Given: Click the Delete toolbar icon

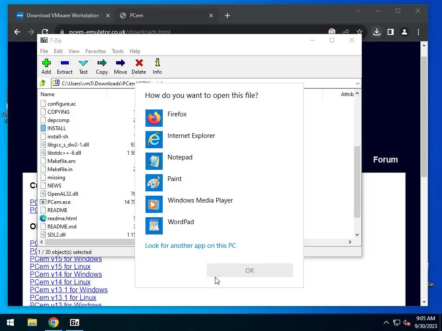Looking at the screenshot, I should [139, 63].
